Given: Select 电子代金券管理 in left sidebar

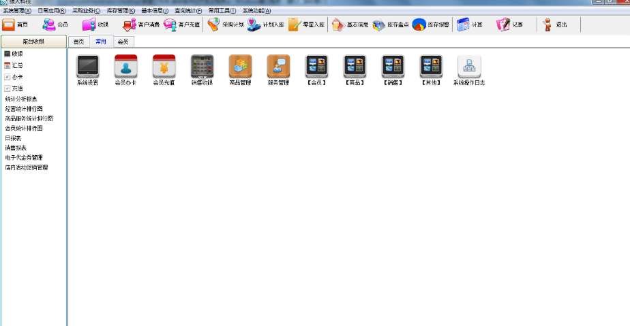Looking at the screenshot, I should click(x=24, y=157).
